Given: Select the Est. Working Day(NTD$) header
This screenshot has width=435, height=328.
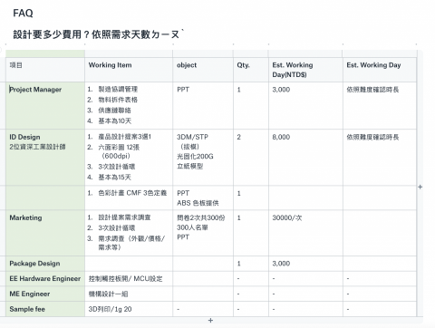Looking at the screenshot, I should [x=305, y=70].
